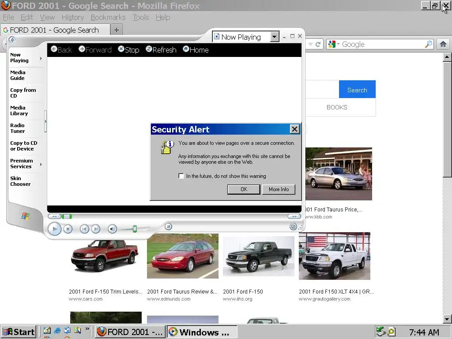
Task: Switch Media Player to skin mode
Action: pyautogui.click(x=293, y=227)
